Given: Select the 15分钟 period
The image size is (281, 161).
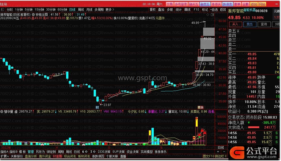Looking at the screenshot, I should pyautogui.click(x=39, y=10).
